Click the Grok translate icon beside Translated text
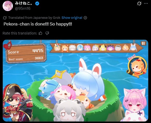The image size is (151, 123). point(5,18)
